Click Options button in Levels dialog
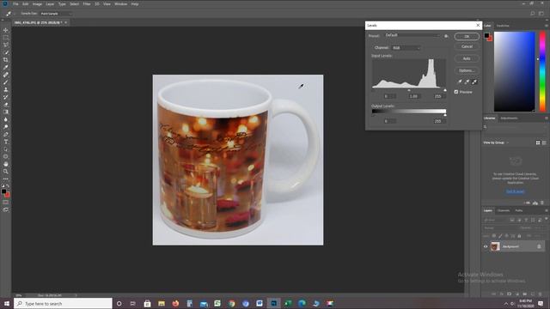This screenshot has width=550, height=309. [467, 70]
